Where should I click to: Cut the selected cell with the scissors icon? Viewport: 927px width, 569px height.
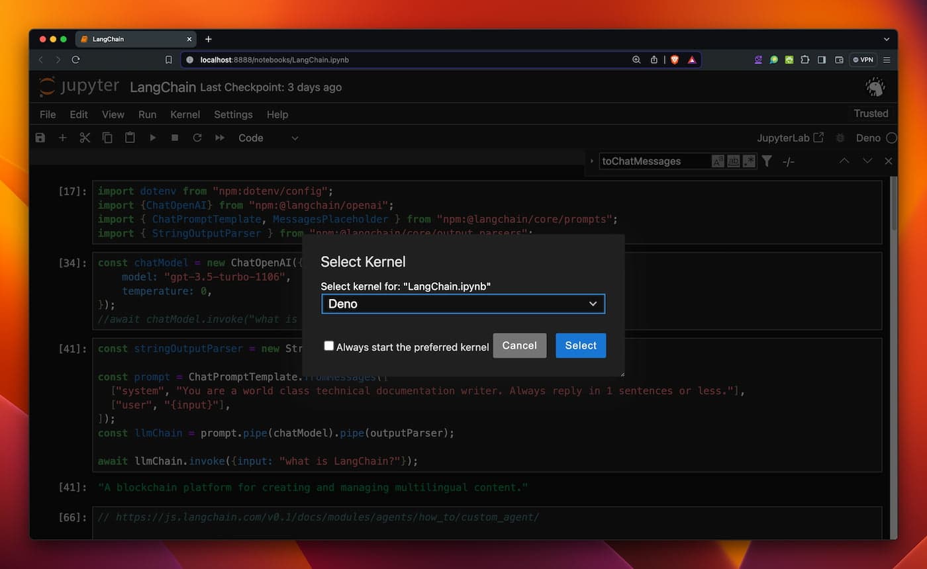85,138
